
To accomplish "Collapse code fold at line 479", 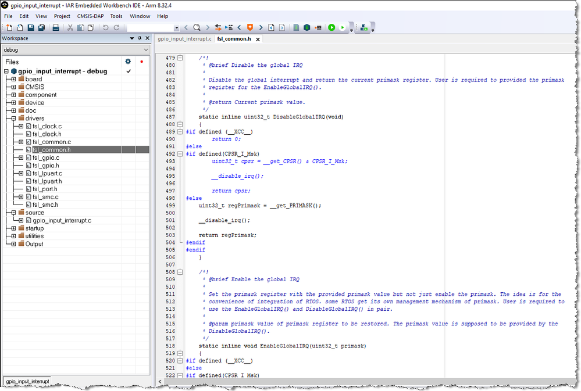I will point(180,58).
